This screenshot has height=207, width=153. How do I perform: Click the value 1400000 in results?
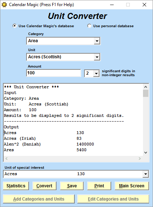coord(85,144)
